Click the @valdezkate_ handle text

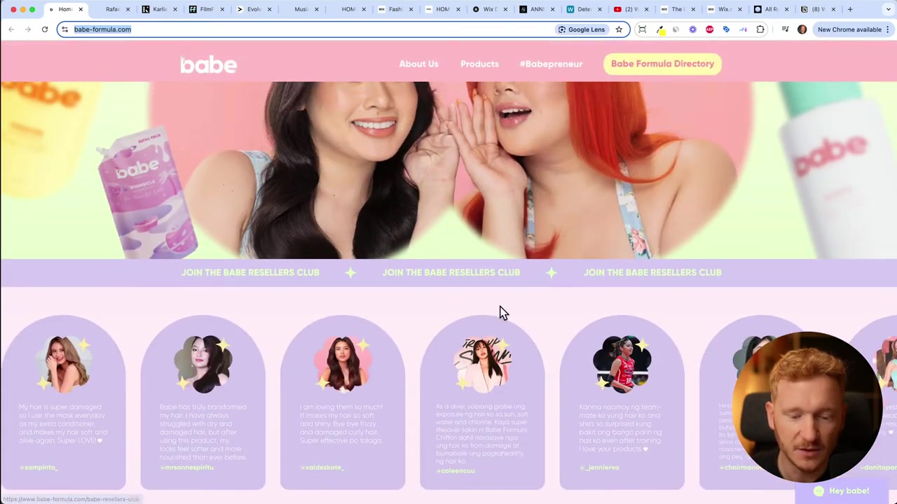[x=322, y=467]
